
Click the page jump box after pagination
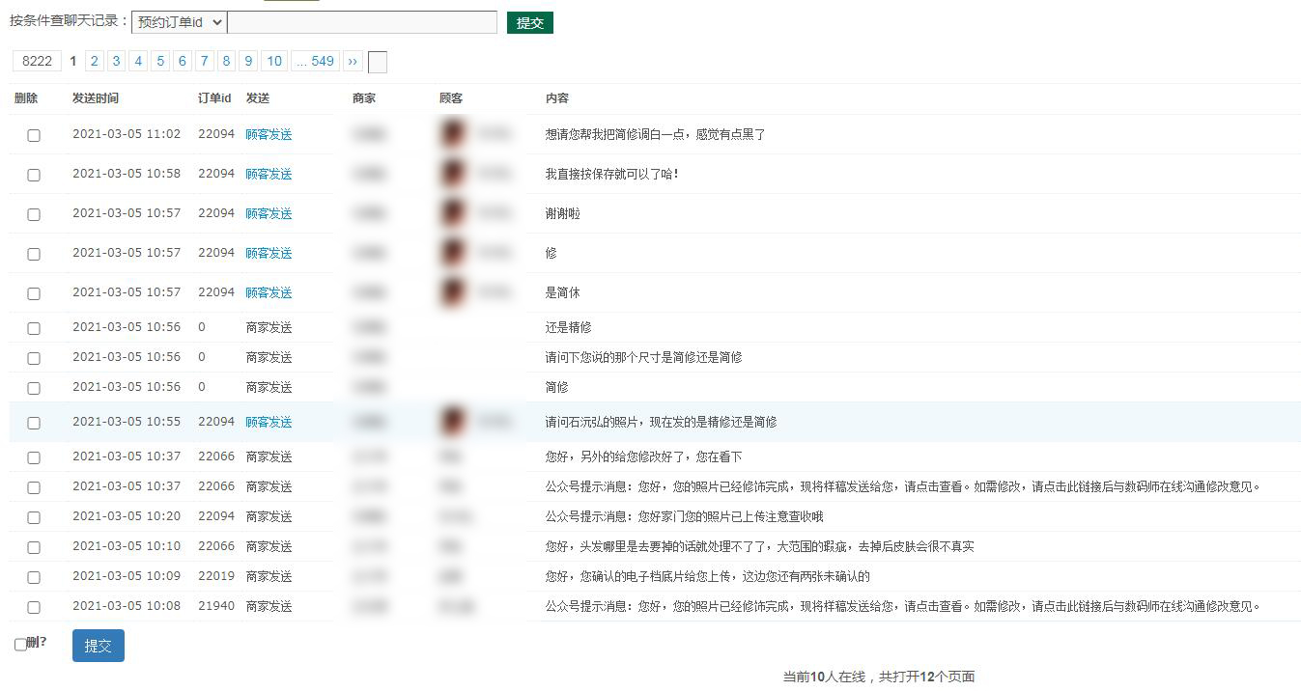[378, 63]
